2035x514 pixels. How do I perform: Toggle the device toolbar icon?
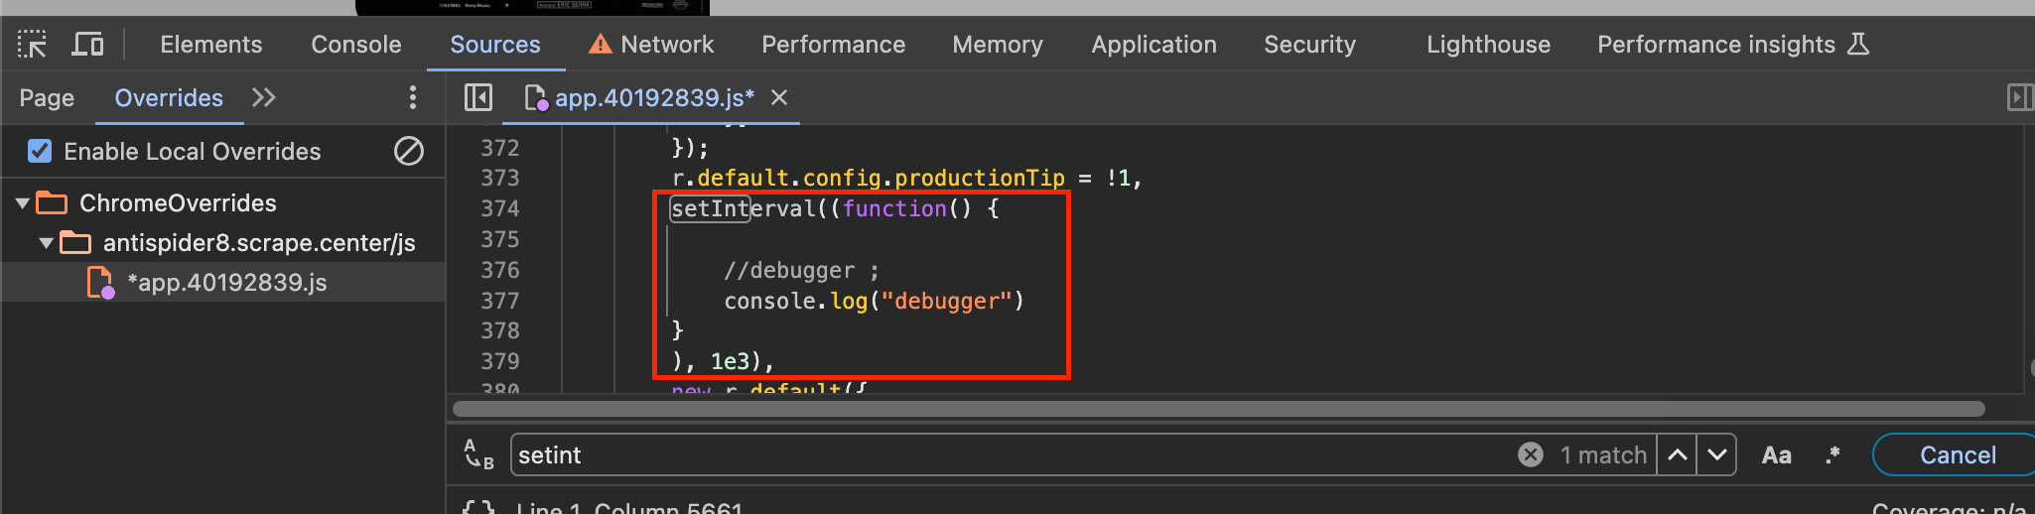pos(87,45)
